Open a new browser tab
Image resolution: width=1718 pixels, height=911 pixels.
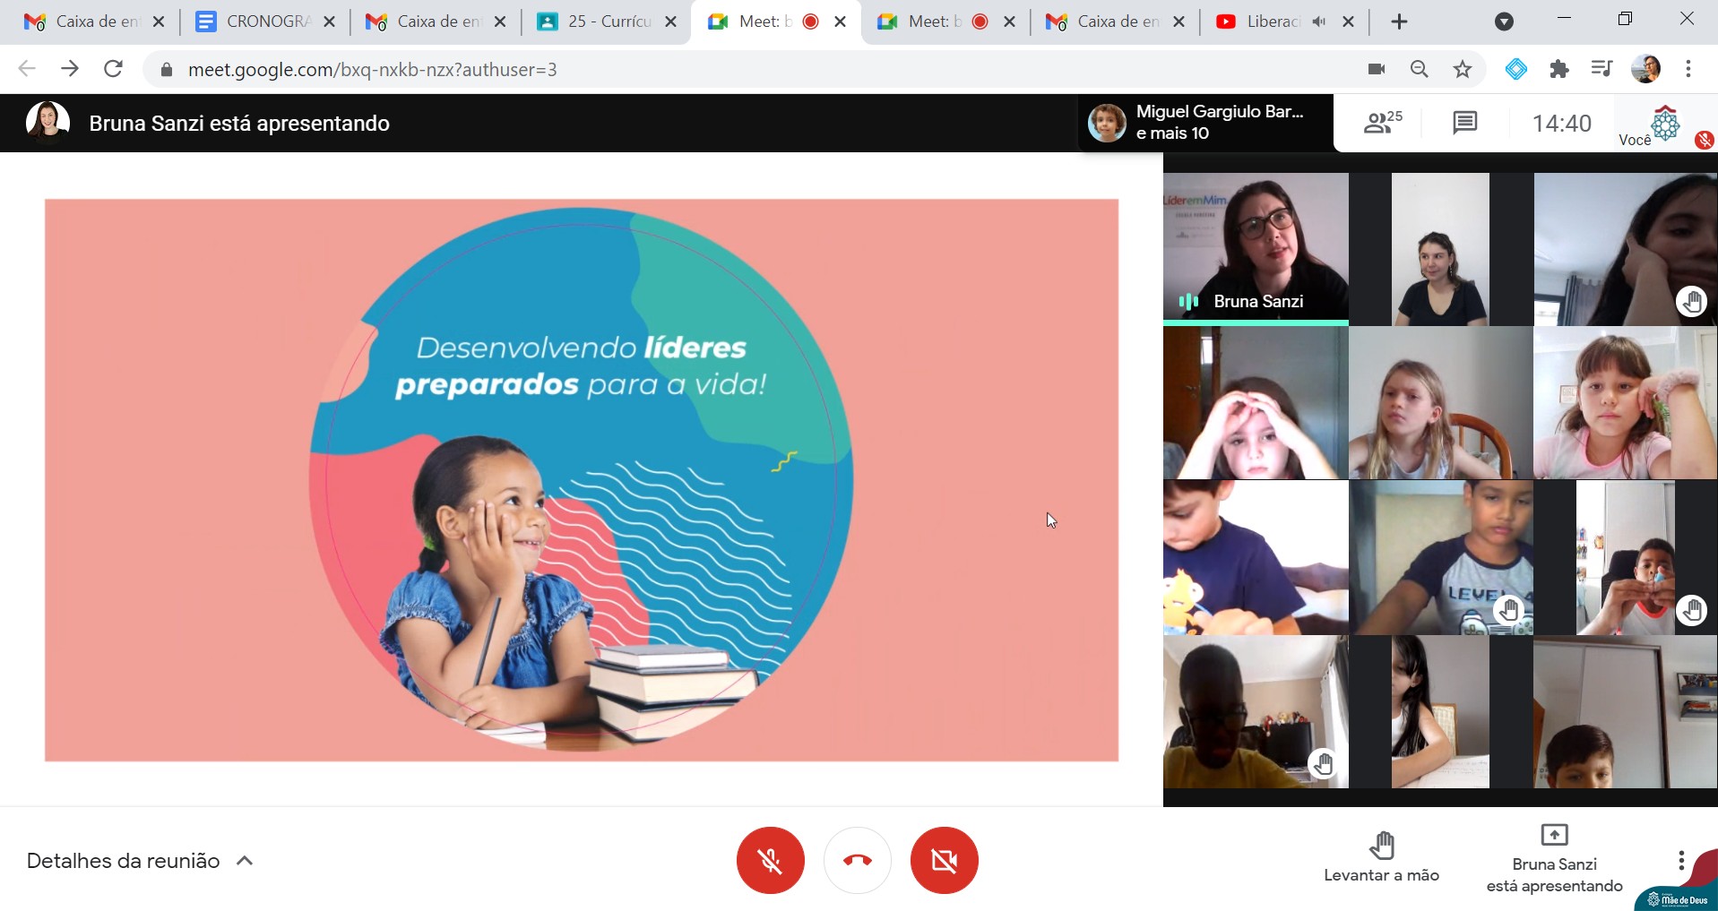[x=1399, y=21]
